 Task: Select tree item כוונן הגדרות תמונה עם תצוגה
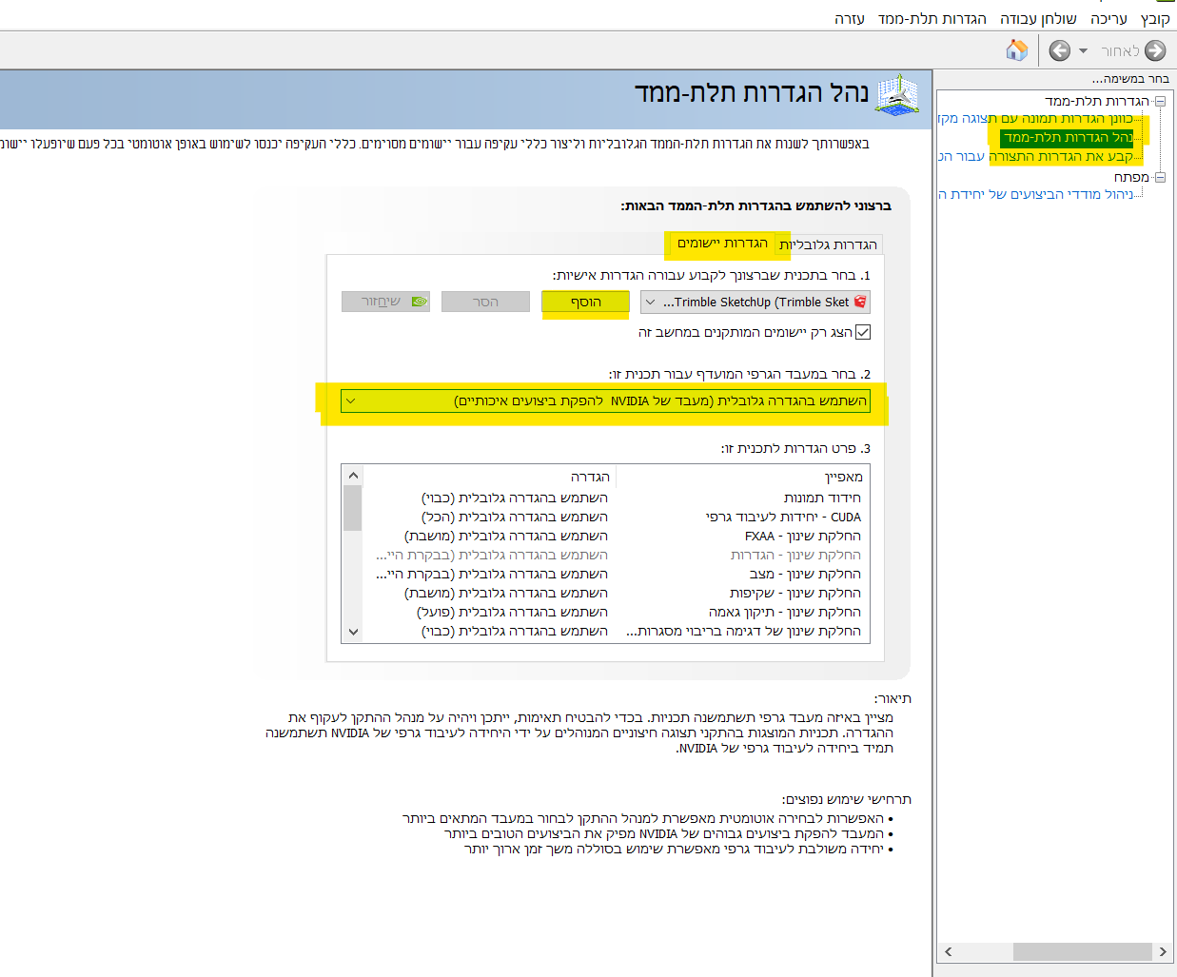click(1035, 119)
